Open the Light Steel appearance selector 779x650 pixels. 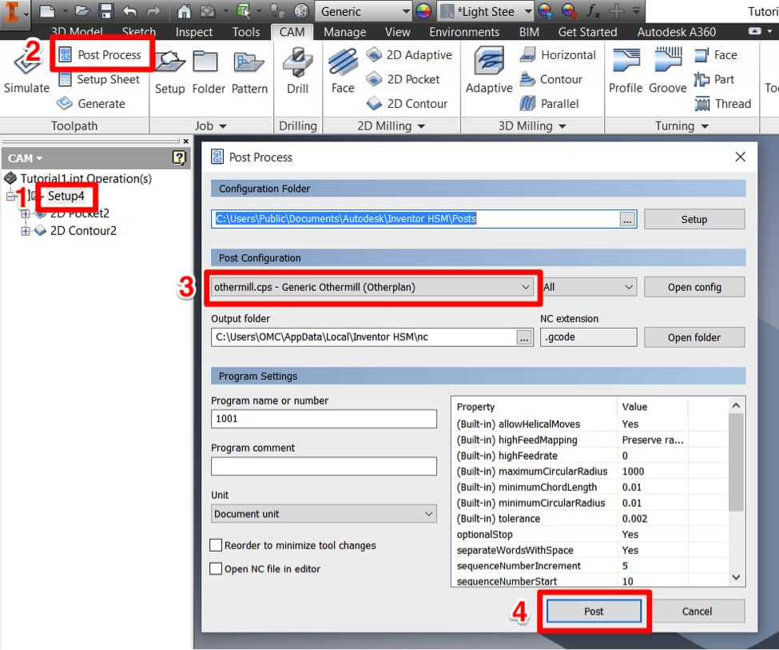pos(487,11)
